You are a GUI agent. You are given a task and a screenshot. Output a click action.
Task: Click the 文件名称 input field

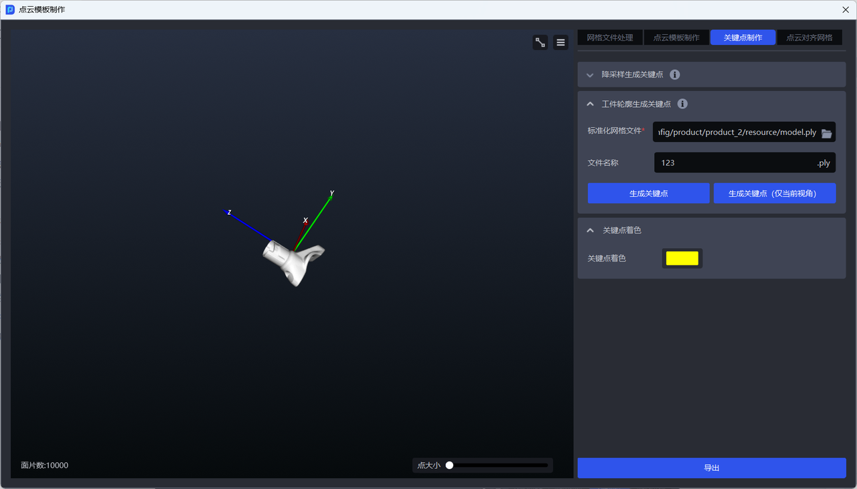pyautogui.click(x=733, y=163)
